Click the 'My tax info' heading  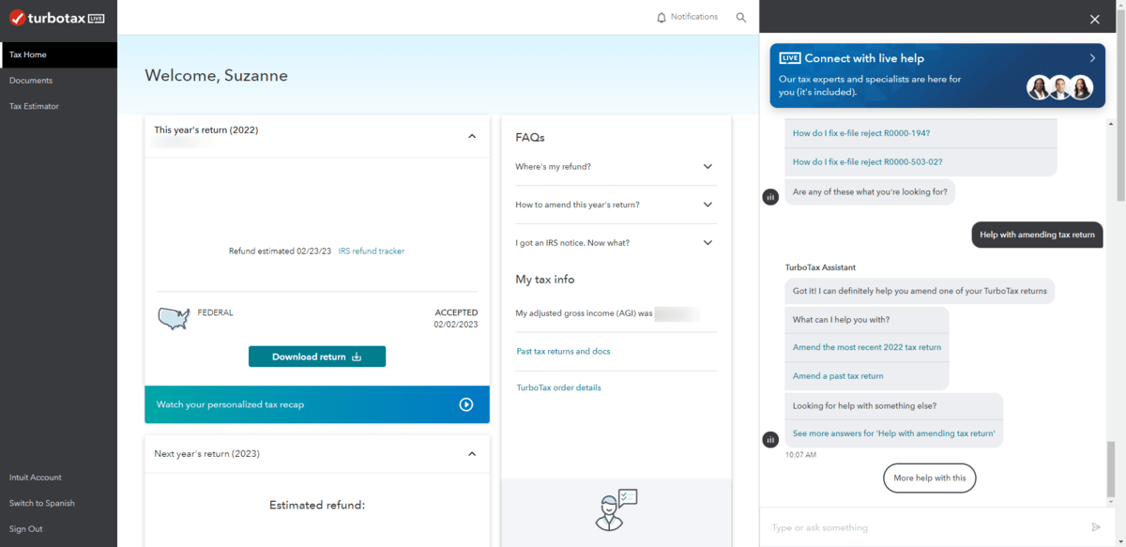(x=545, y=280)
